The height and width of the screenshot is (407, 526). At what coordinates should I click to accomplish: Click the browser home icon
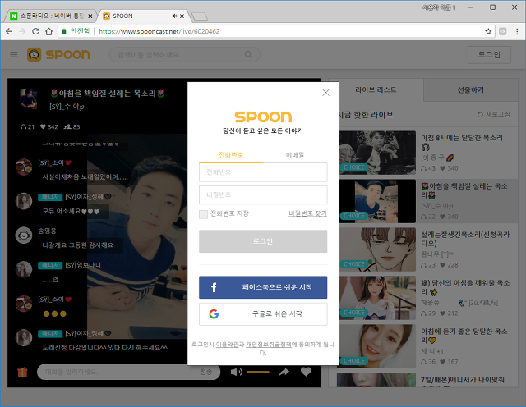click(49, 31)
